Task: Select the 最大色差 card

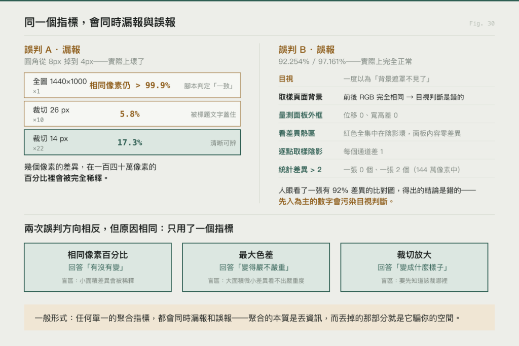Action: coord(256,267)
